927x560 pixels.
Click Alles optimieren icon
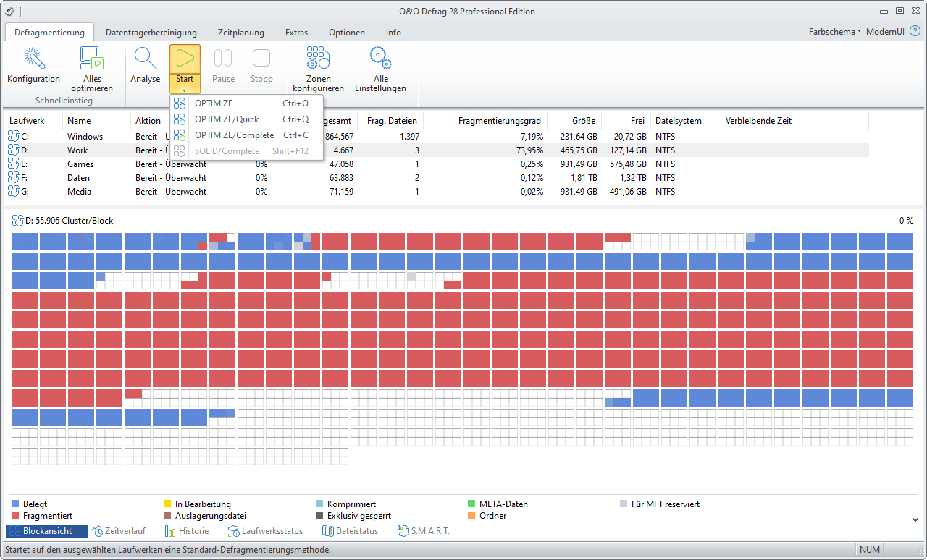tap(92, 59)
